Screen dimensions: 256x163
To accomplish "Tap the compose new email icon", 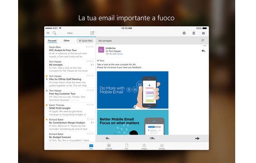I will coord(92,33).
